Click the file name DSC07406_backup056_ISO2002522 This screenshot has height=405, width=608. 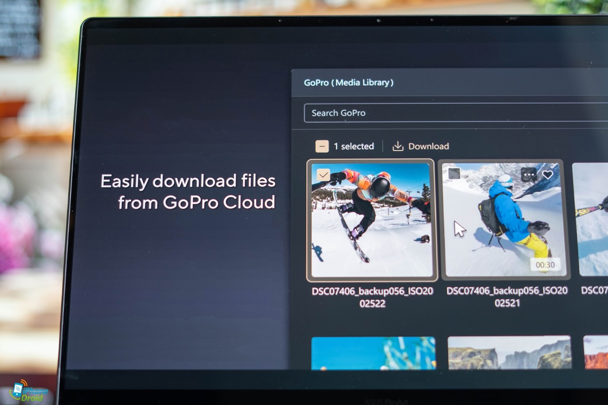[372, 297]
